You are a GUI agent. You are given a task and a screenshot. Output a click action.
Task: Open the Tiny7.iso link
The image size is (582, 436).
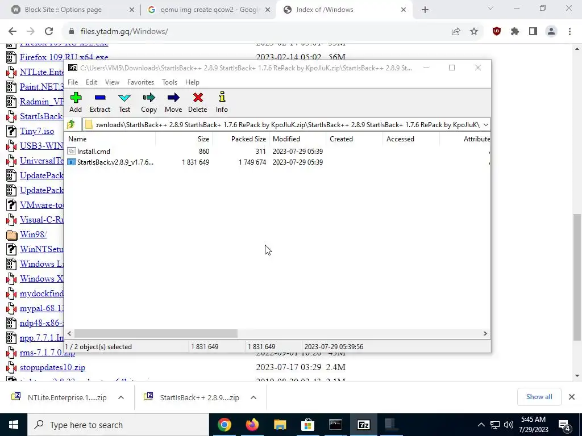tap(37, 131)
